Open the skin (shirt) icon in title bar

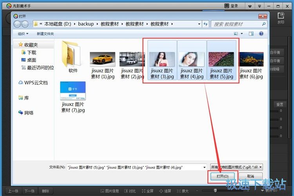(250, 6)
